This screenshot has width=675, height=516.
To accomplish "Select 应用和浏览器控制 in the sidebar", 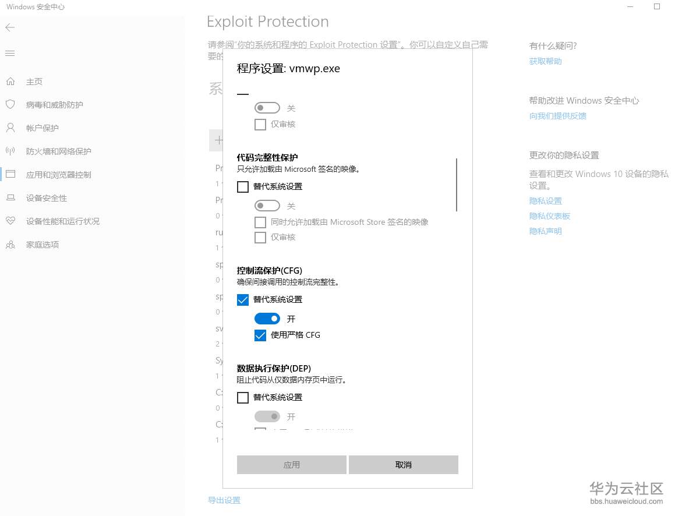I will coord(58,175).
